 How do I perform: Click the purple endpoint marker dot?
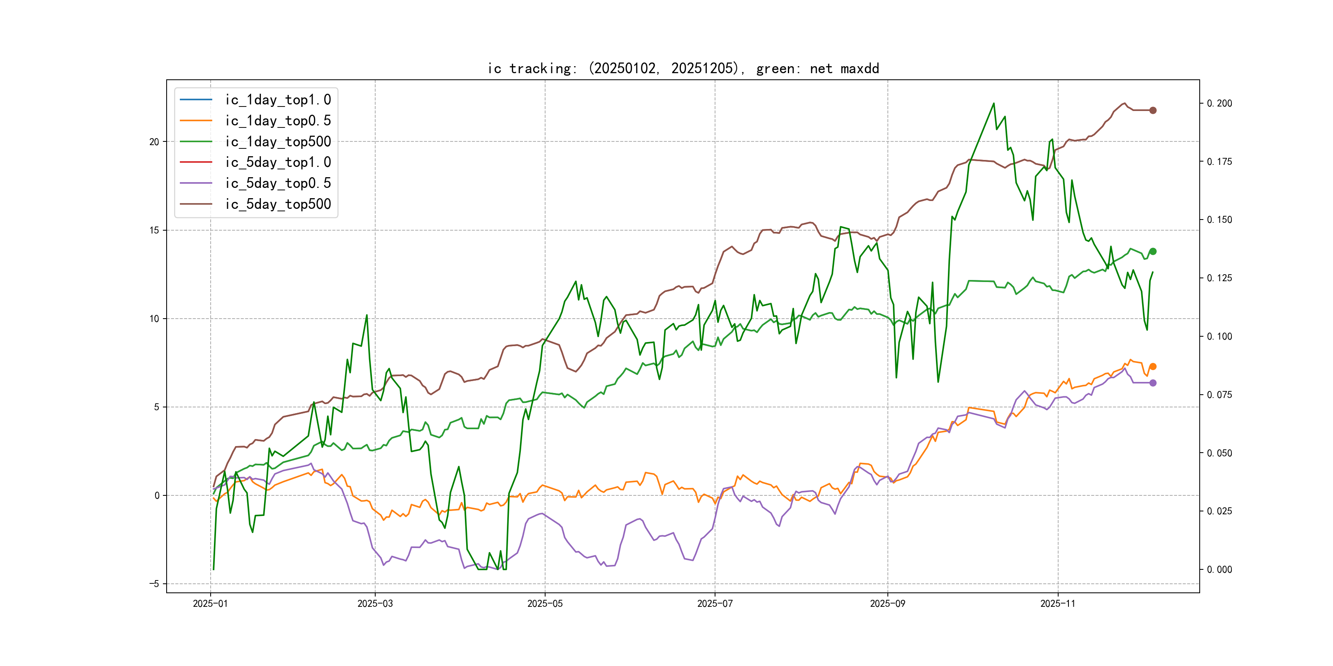click(x=1152, y=383)
